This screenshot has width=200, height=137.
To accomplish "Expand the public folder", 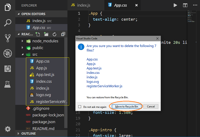I will 22,48.
